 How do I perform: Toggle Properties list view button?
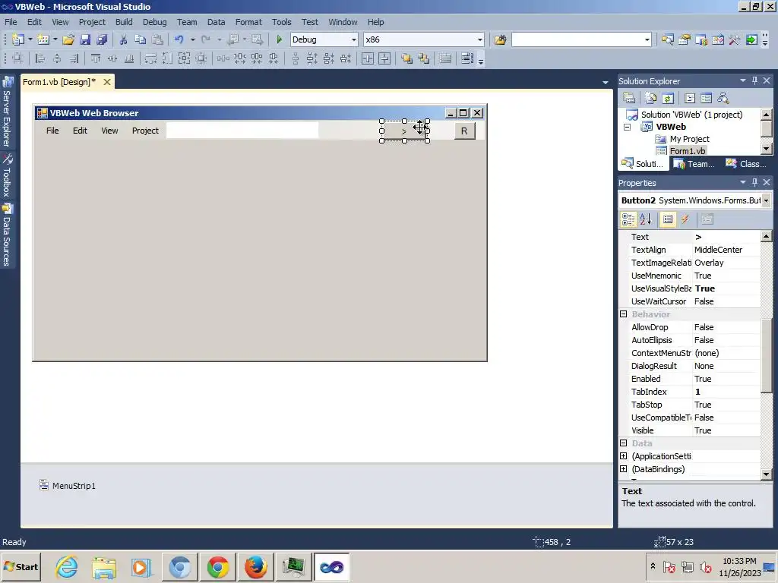pyautogui.click(x=668, y=219)
